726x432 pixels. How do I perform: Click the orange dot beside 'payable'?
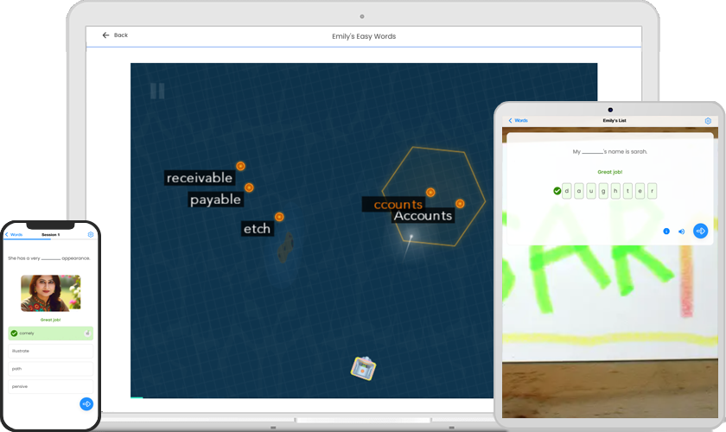(x=249, y=187)
